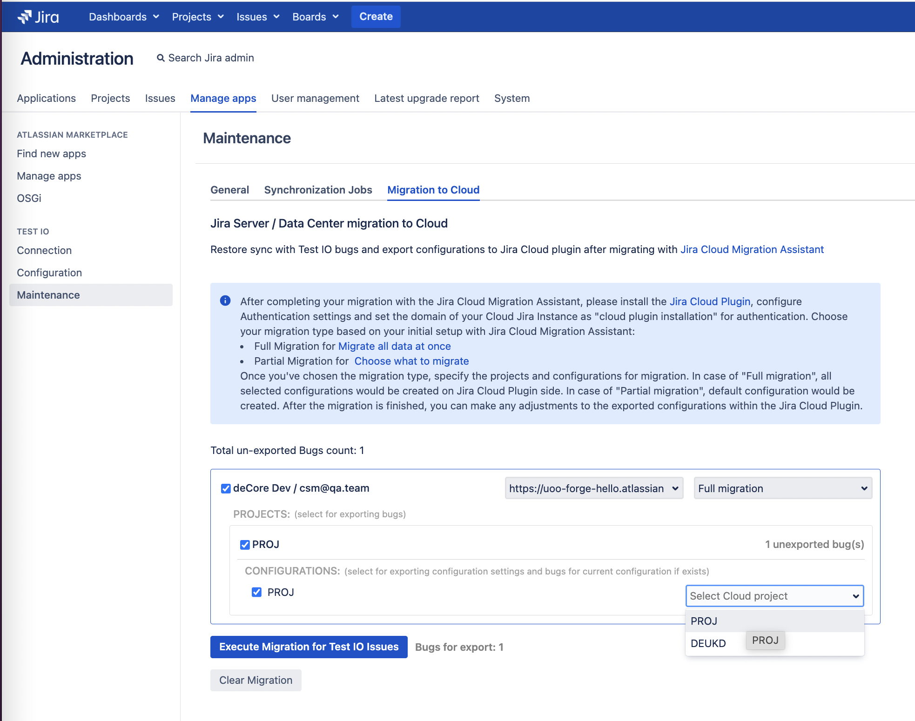915x721 pixels.
Task: Click the Clear Migration button
Action: [x=256, y=680]
